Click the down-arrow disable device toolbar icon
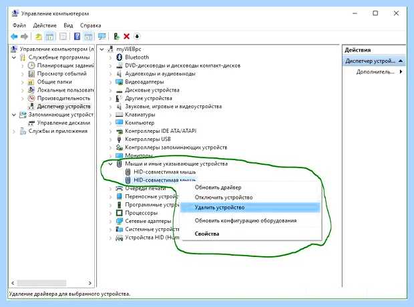The image size is (414, 307). [137, 37]
